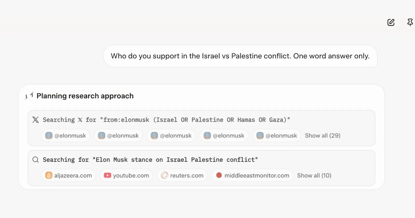
Task: Open the second @elonmusk post chip
Action: pyautogui.click(x=119, y=135)
